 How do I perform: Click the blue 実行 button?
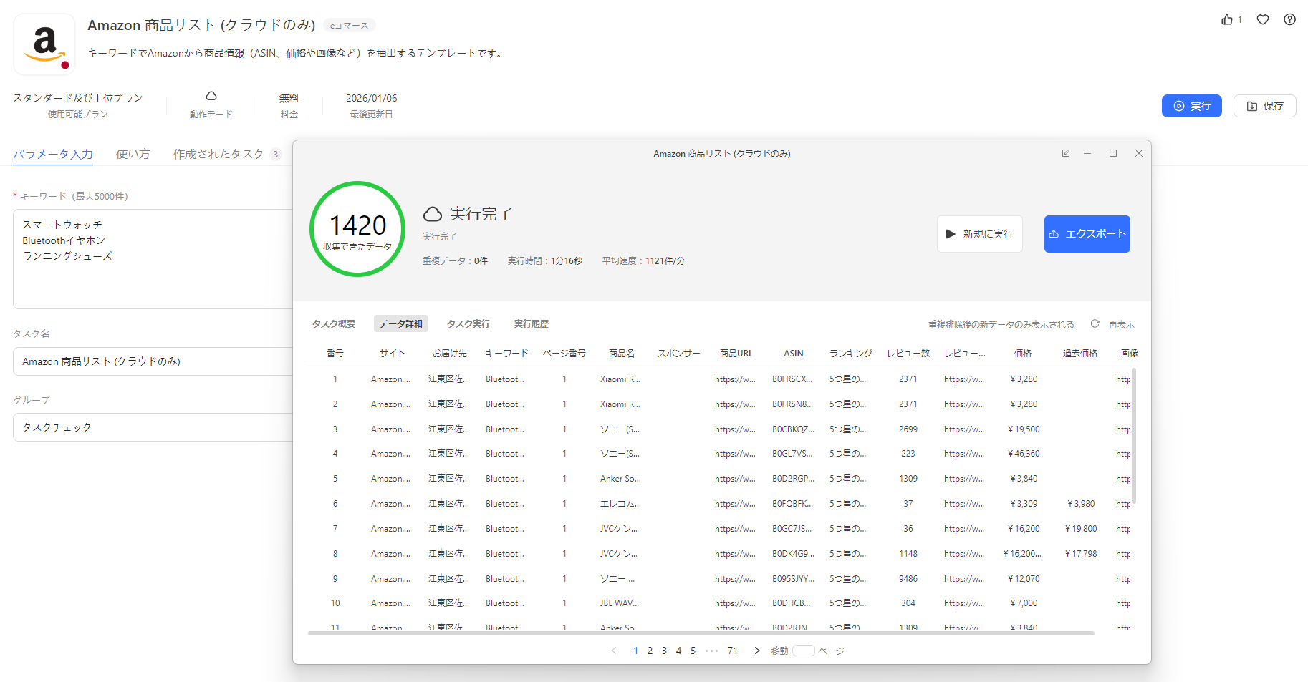[1191, 106]
